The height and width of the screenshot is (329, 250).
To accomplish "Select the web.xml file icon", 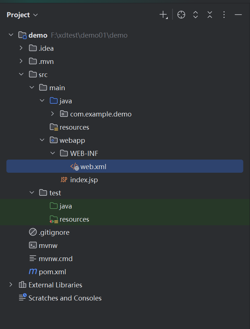I will click(75, 167).
